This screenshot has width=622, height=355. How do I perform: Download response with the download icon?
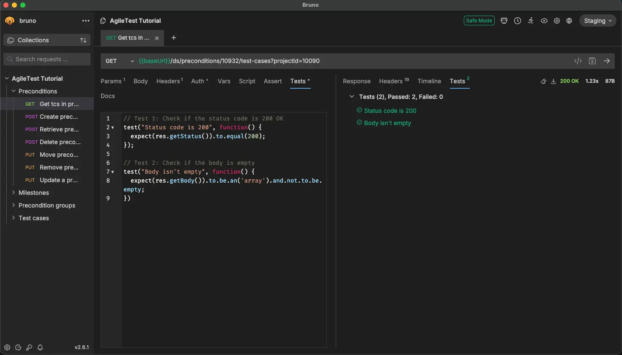pos(553,81)
